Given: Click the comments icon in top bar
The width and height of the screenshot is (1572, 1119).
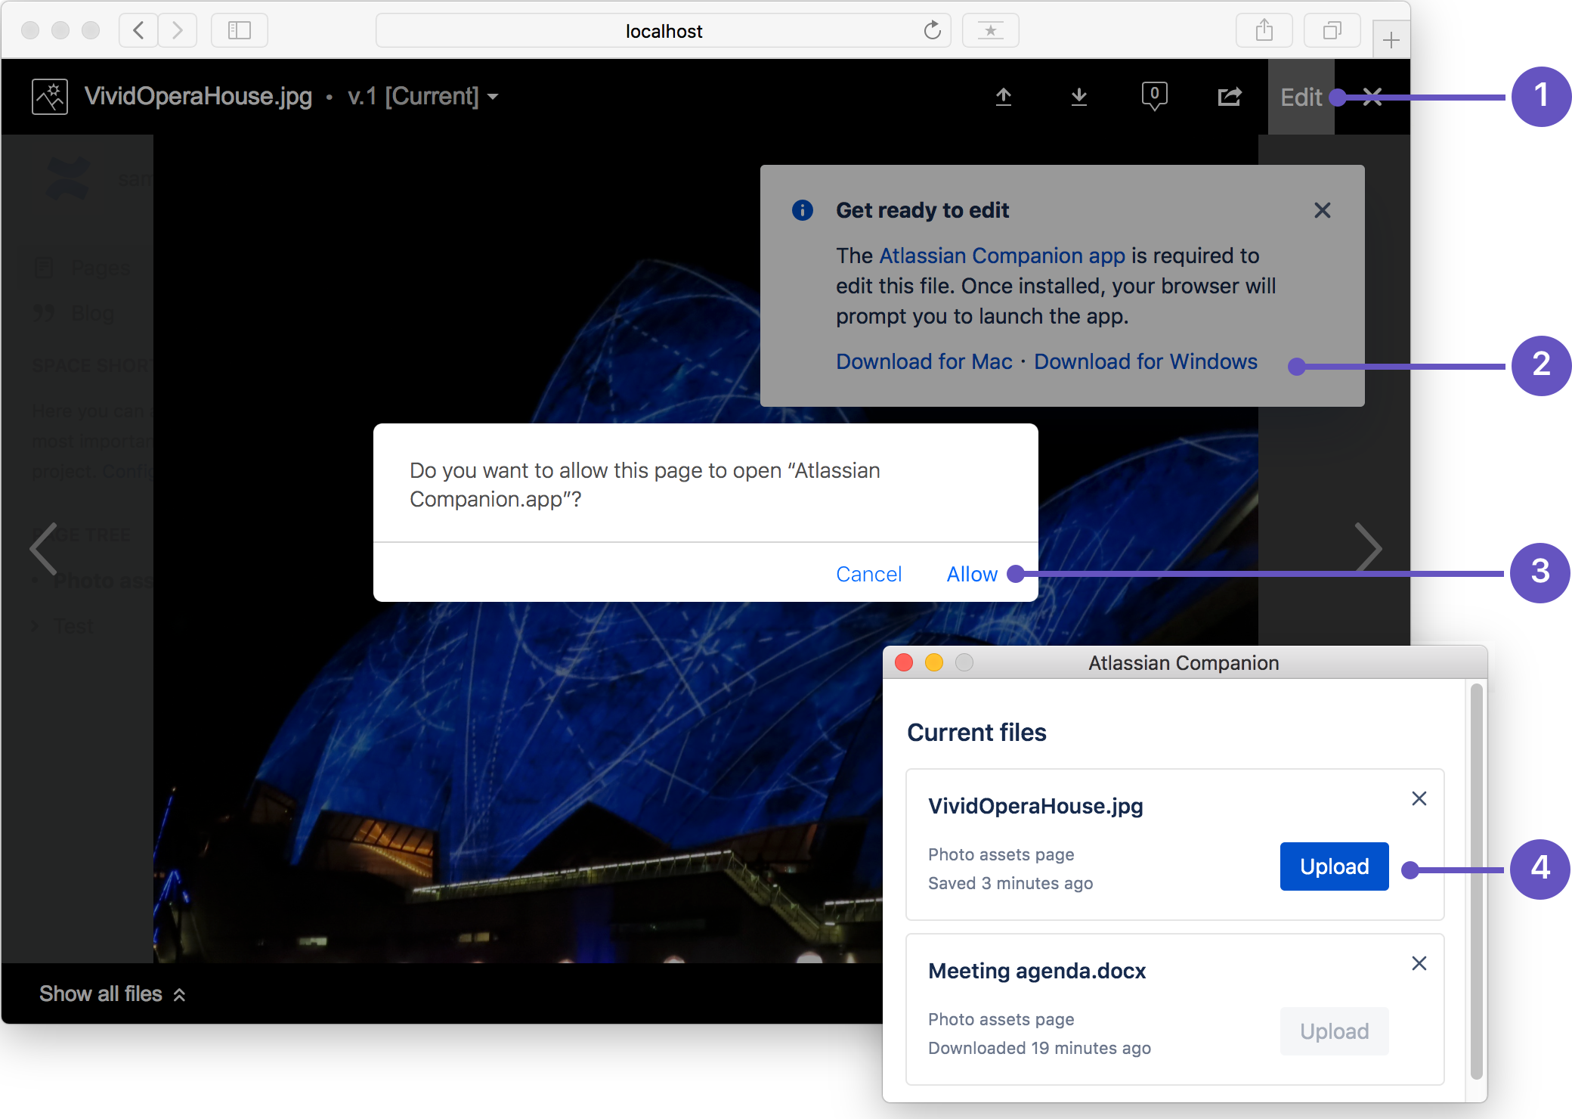Looking at the screenshot, I should point(1153,97).
